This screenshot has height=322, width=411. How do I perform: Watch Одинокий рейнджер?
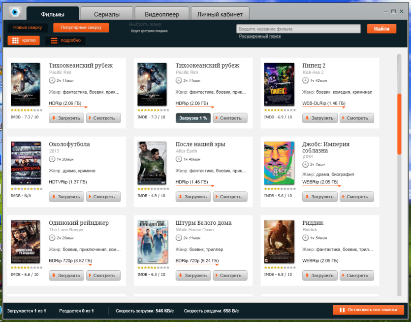pos(103,275)
